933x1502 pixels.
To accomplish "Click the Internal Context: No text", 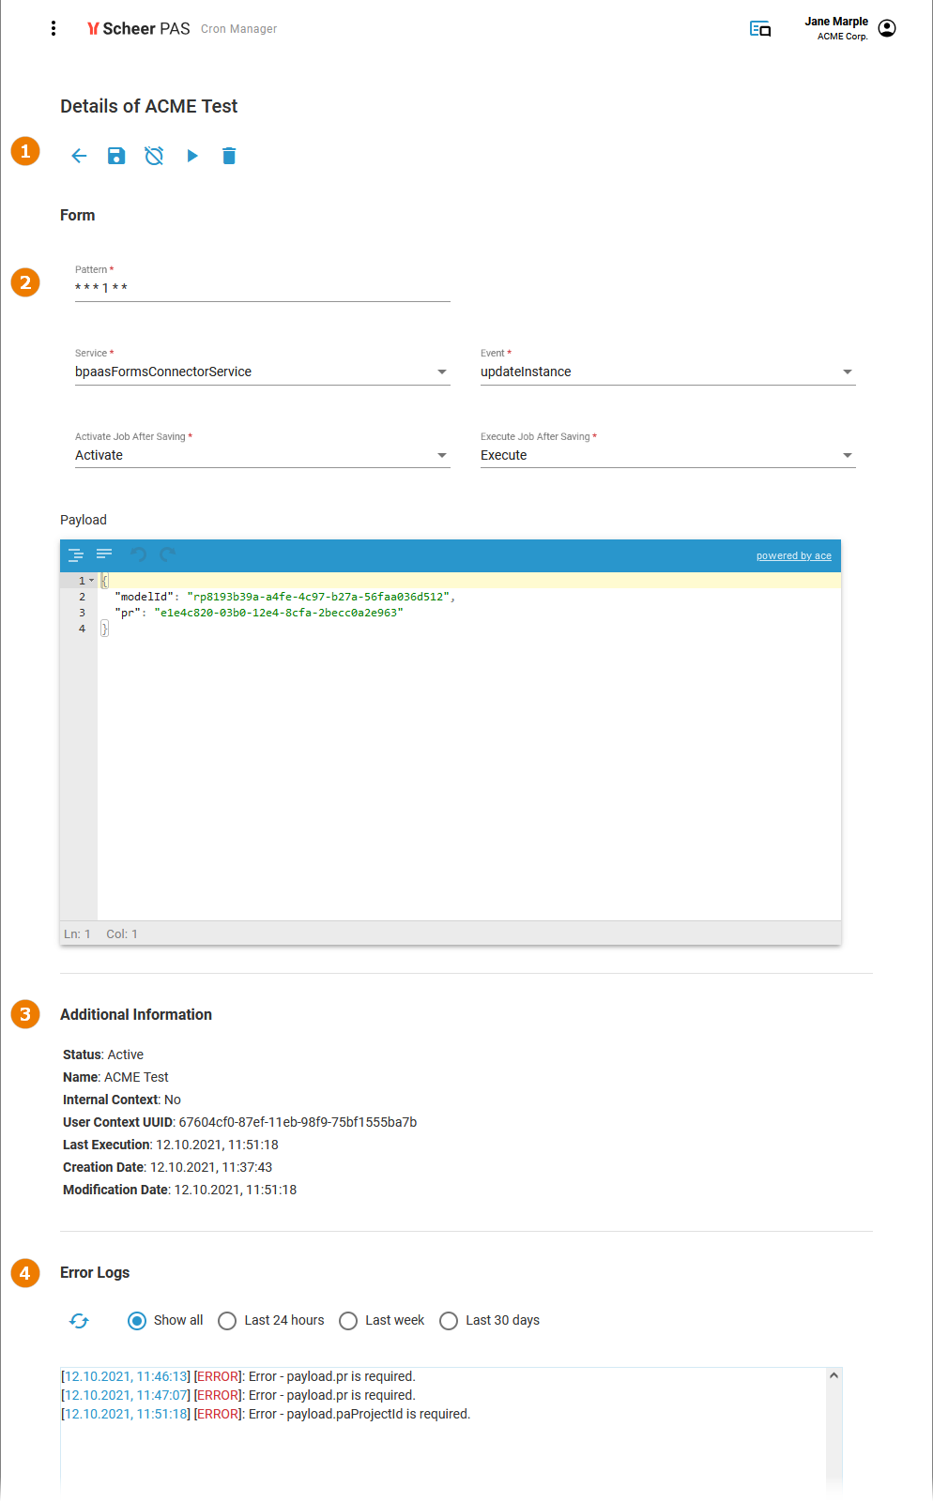I will tap(122, 1100).
